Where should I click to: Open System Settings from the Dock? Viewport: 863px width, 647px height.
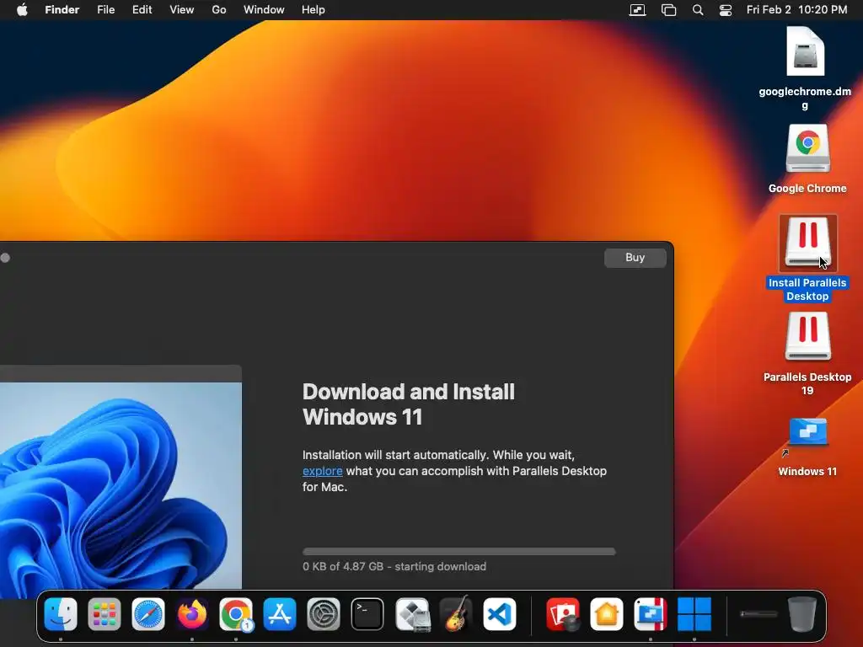tap(323, 614)
